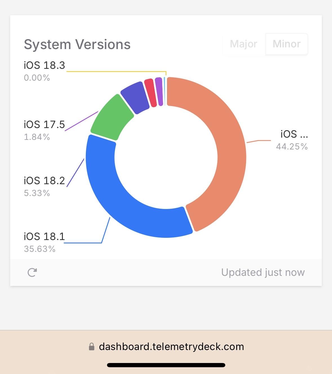Switch to Major versions view

tap(243, 44)
